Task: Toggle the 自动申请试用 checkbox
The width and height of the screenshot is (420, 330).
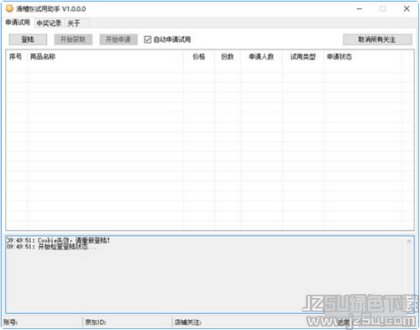Action: (148, 39)
